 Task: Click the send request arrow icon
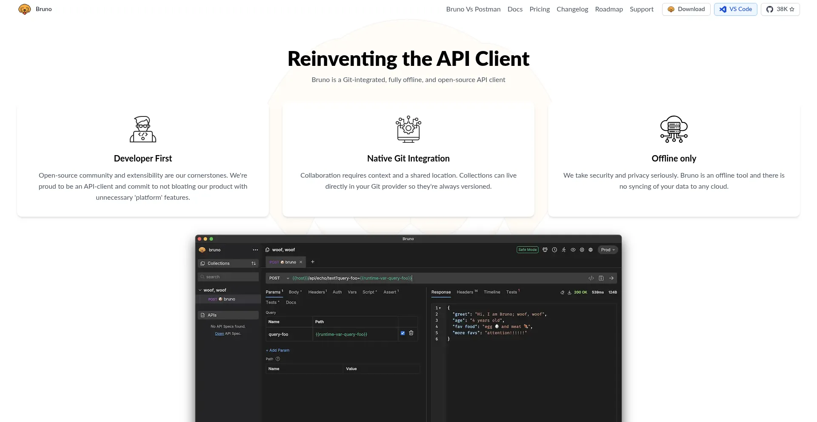(611, 278)
